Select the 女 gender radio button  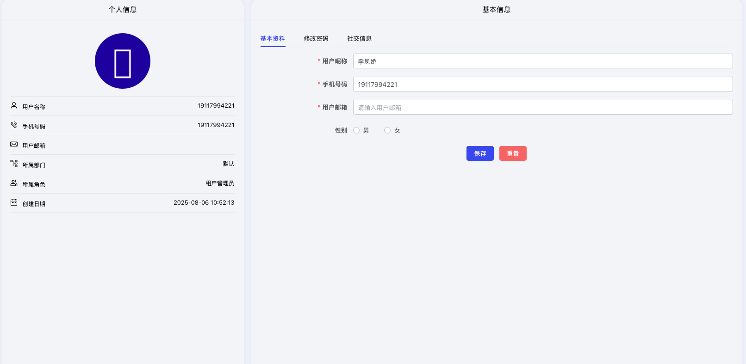click(x=387, y=130)
